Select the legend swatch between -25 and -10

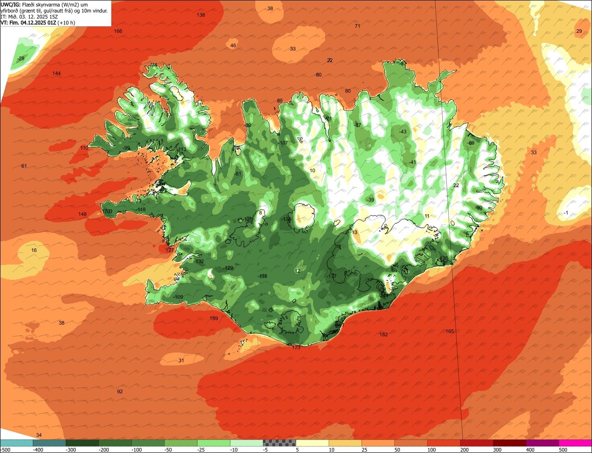pos(213,443)
